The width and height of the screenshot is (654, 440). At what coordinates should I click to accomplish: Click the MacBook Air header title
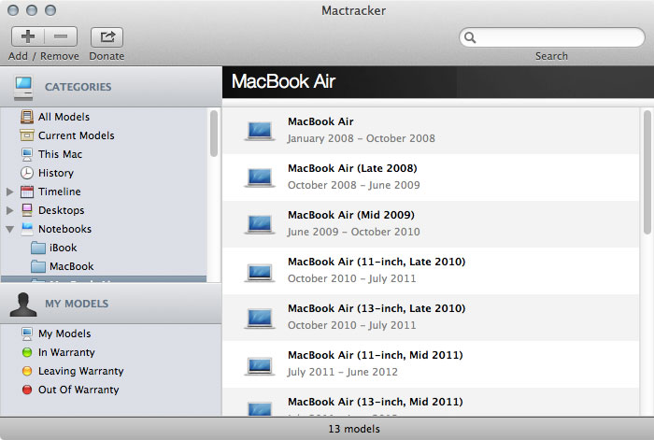pos(284,82)
